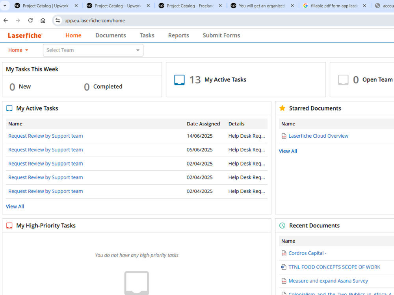Image resolution: width=394 pixels, height=295 pixels.
Task: Click the browser back arrow
Action: 6,20
